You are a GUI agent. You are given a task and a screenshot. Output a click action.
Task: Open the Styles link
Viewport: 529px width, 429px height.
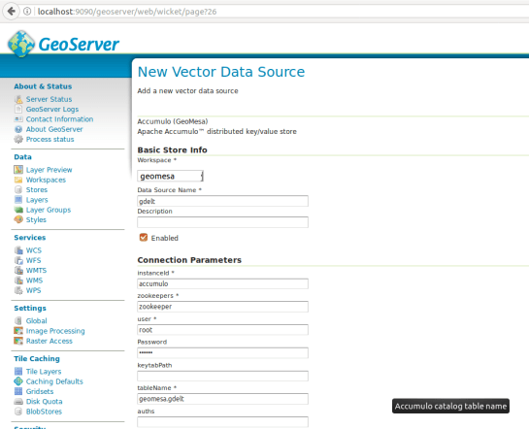(36, 219)
